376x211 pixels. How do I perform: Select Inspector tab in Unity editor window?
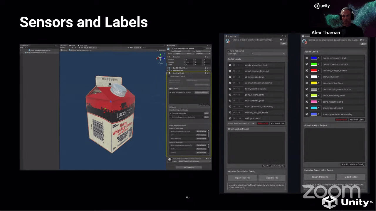click(172, 45)
